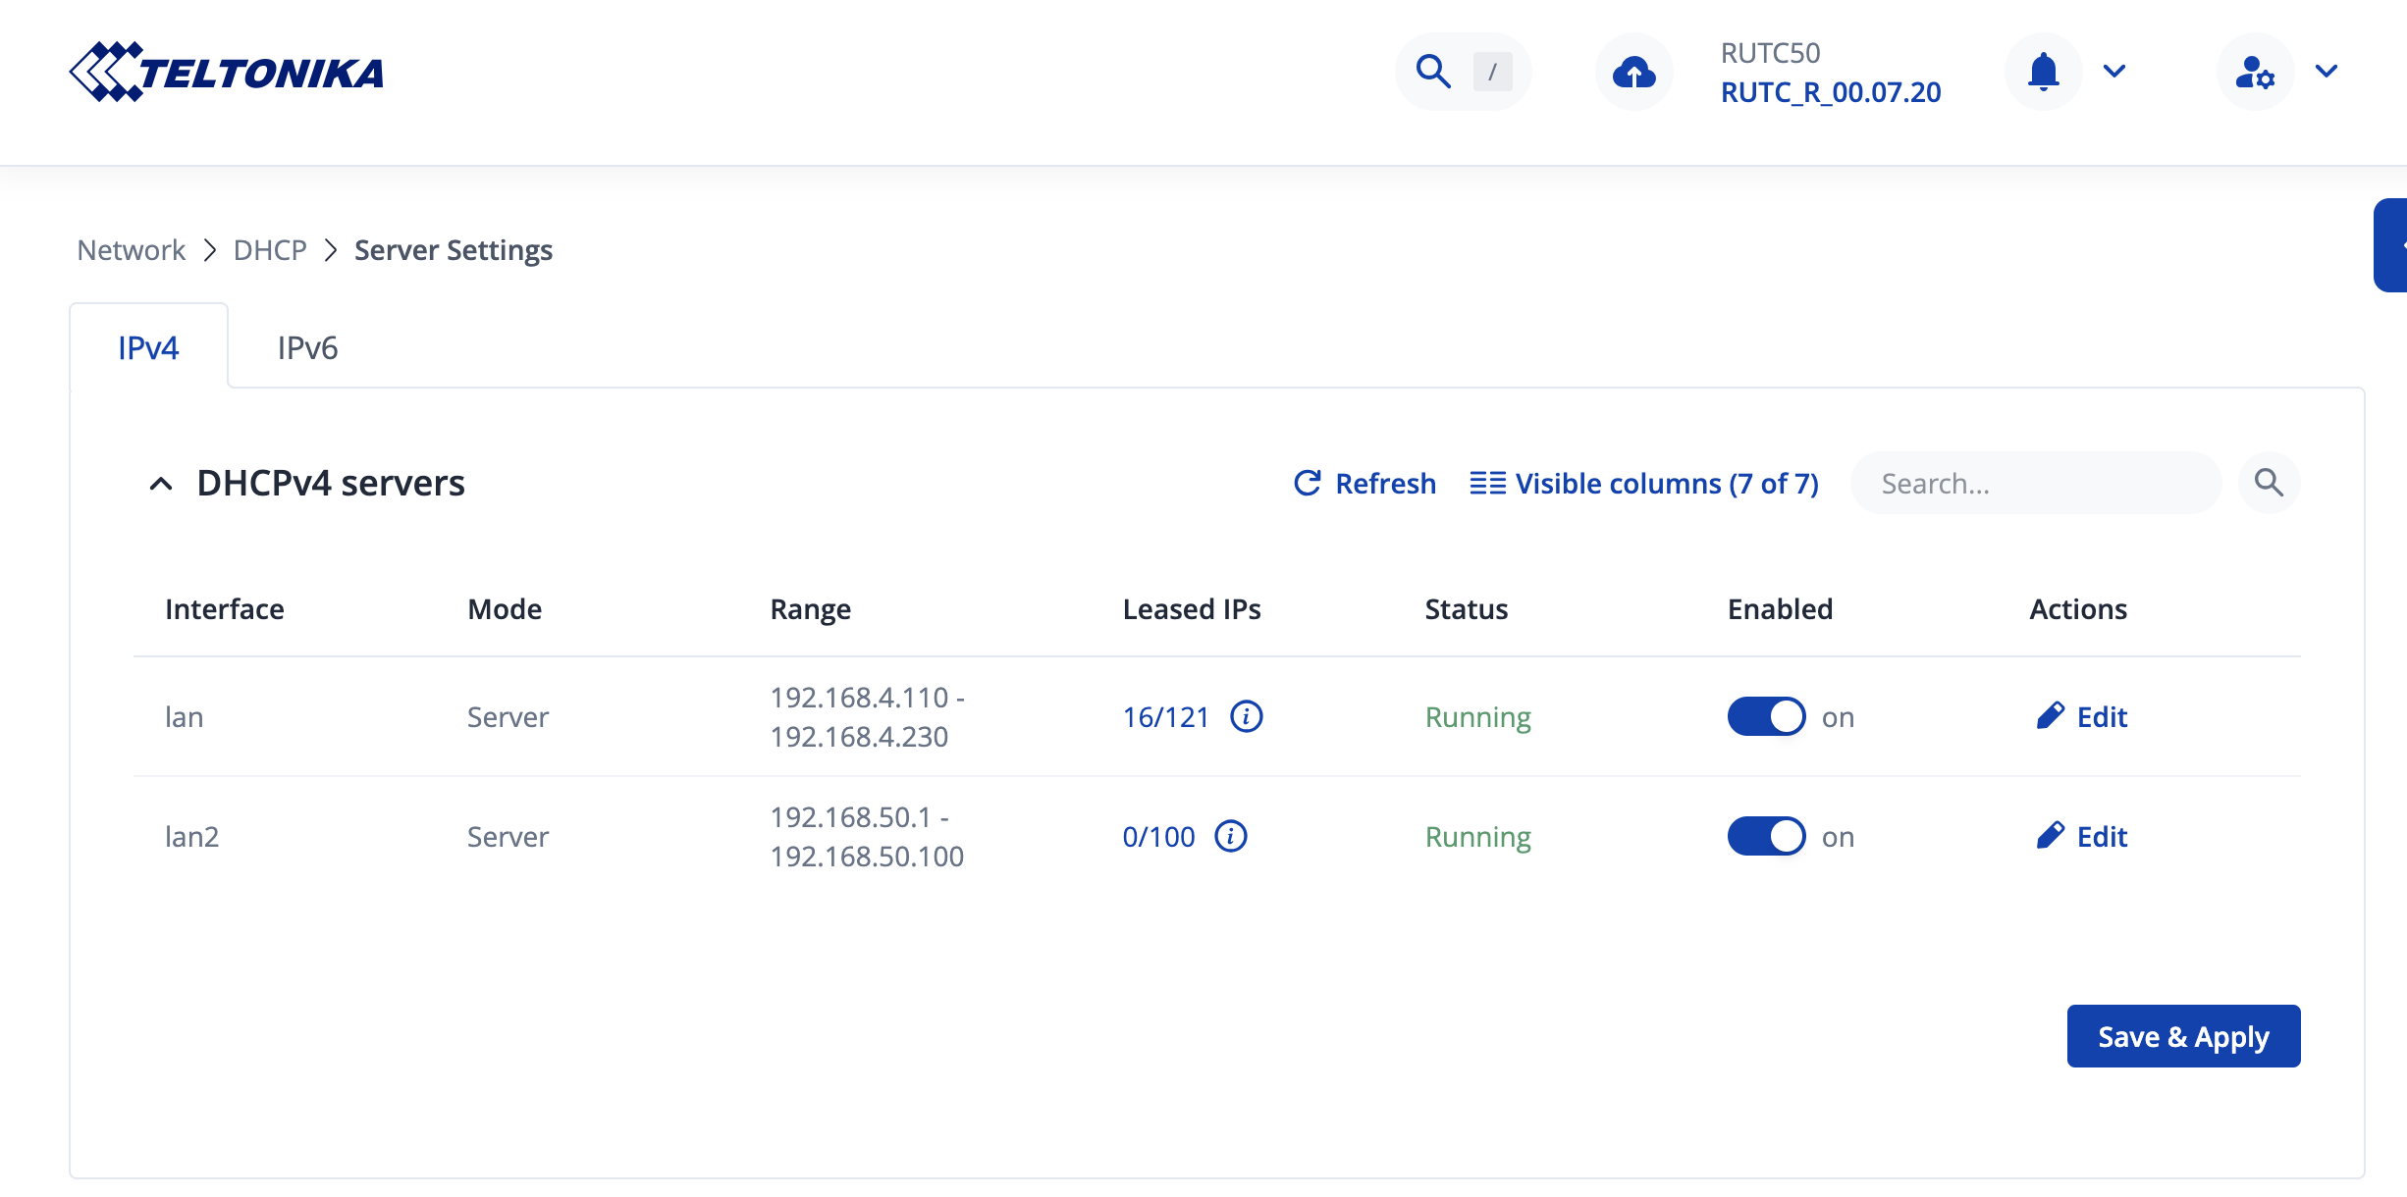Screen dimensions: 2407x1197
Task: Select the IPv4 tab
Action: pyautogui.click(x=148, y=347)
